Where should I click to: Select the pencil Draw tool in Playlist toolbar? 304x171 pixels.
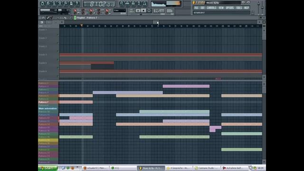(48, 18)
